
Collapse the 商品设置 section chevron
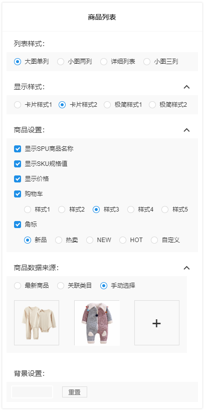(x=186, y=130)
